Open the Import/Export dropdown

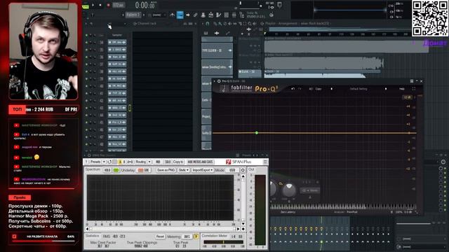[x=203, y=170]
